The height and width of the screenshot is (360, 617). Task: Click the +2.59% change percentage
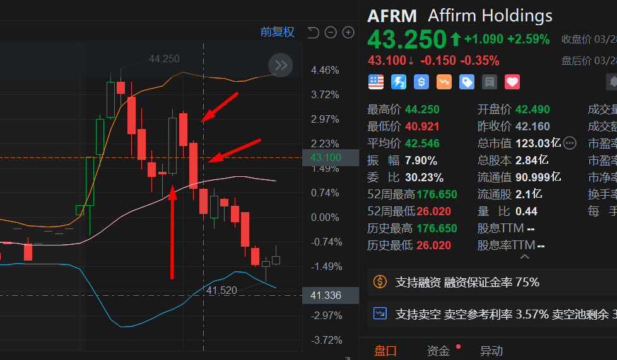point(529,39)
